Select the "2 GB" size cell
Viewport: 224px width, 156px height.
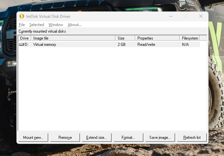122,45
